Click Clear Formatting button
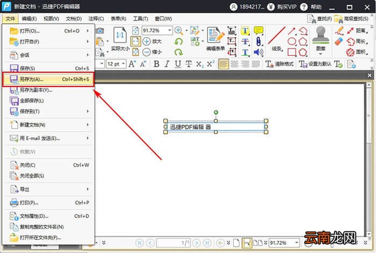The height and width of the screenshot is (253, 376). coord(280,64)
